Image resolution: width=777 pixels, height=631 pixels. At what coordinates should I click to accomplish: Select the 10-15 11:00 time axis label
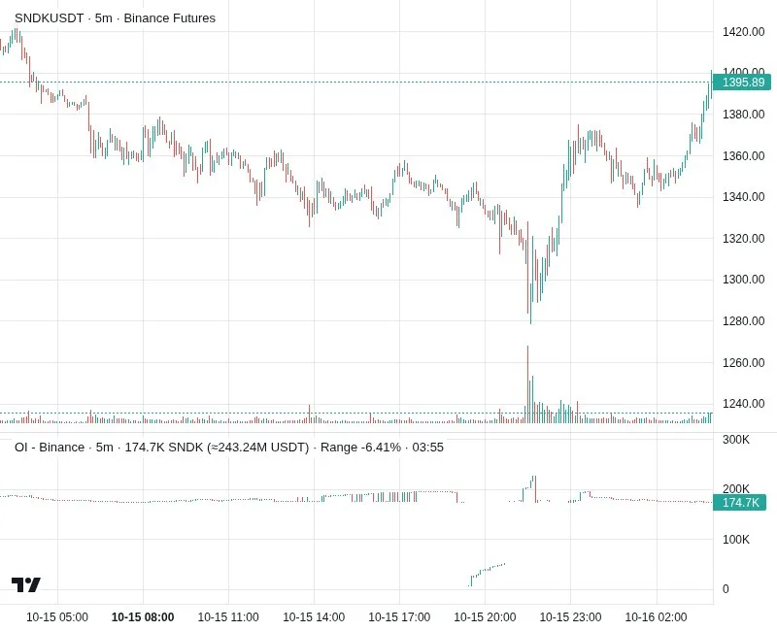[228, 617]
